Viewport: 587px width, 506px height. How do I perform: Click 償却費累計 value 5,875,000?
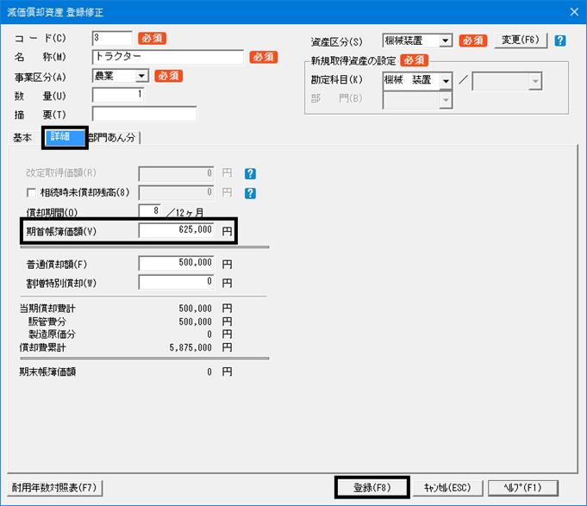click(x=190, y=347)
